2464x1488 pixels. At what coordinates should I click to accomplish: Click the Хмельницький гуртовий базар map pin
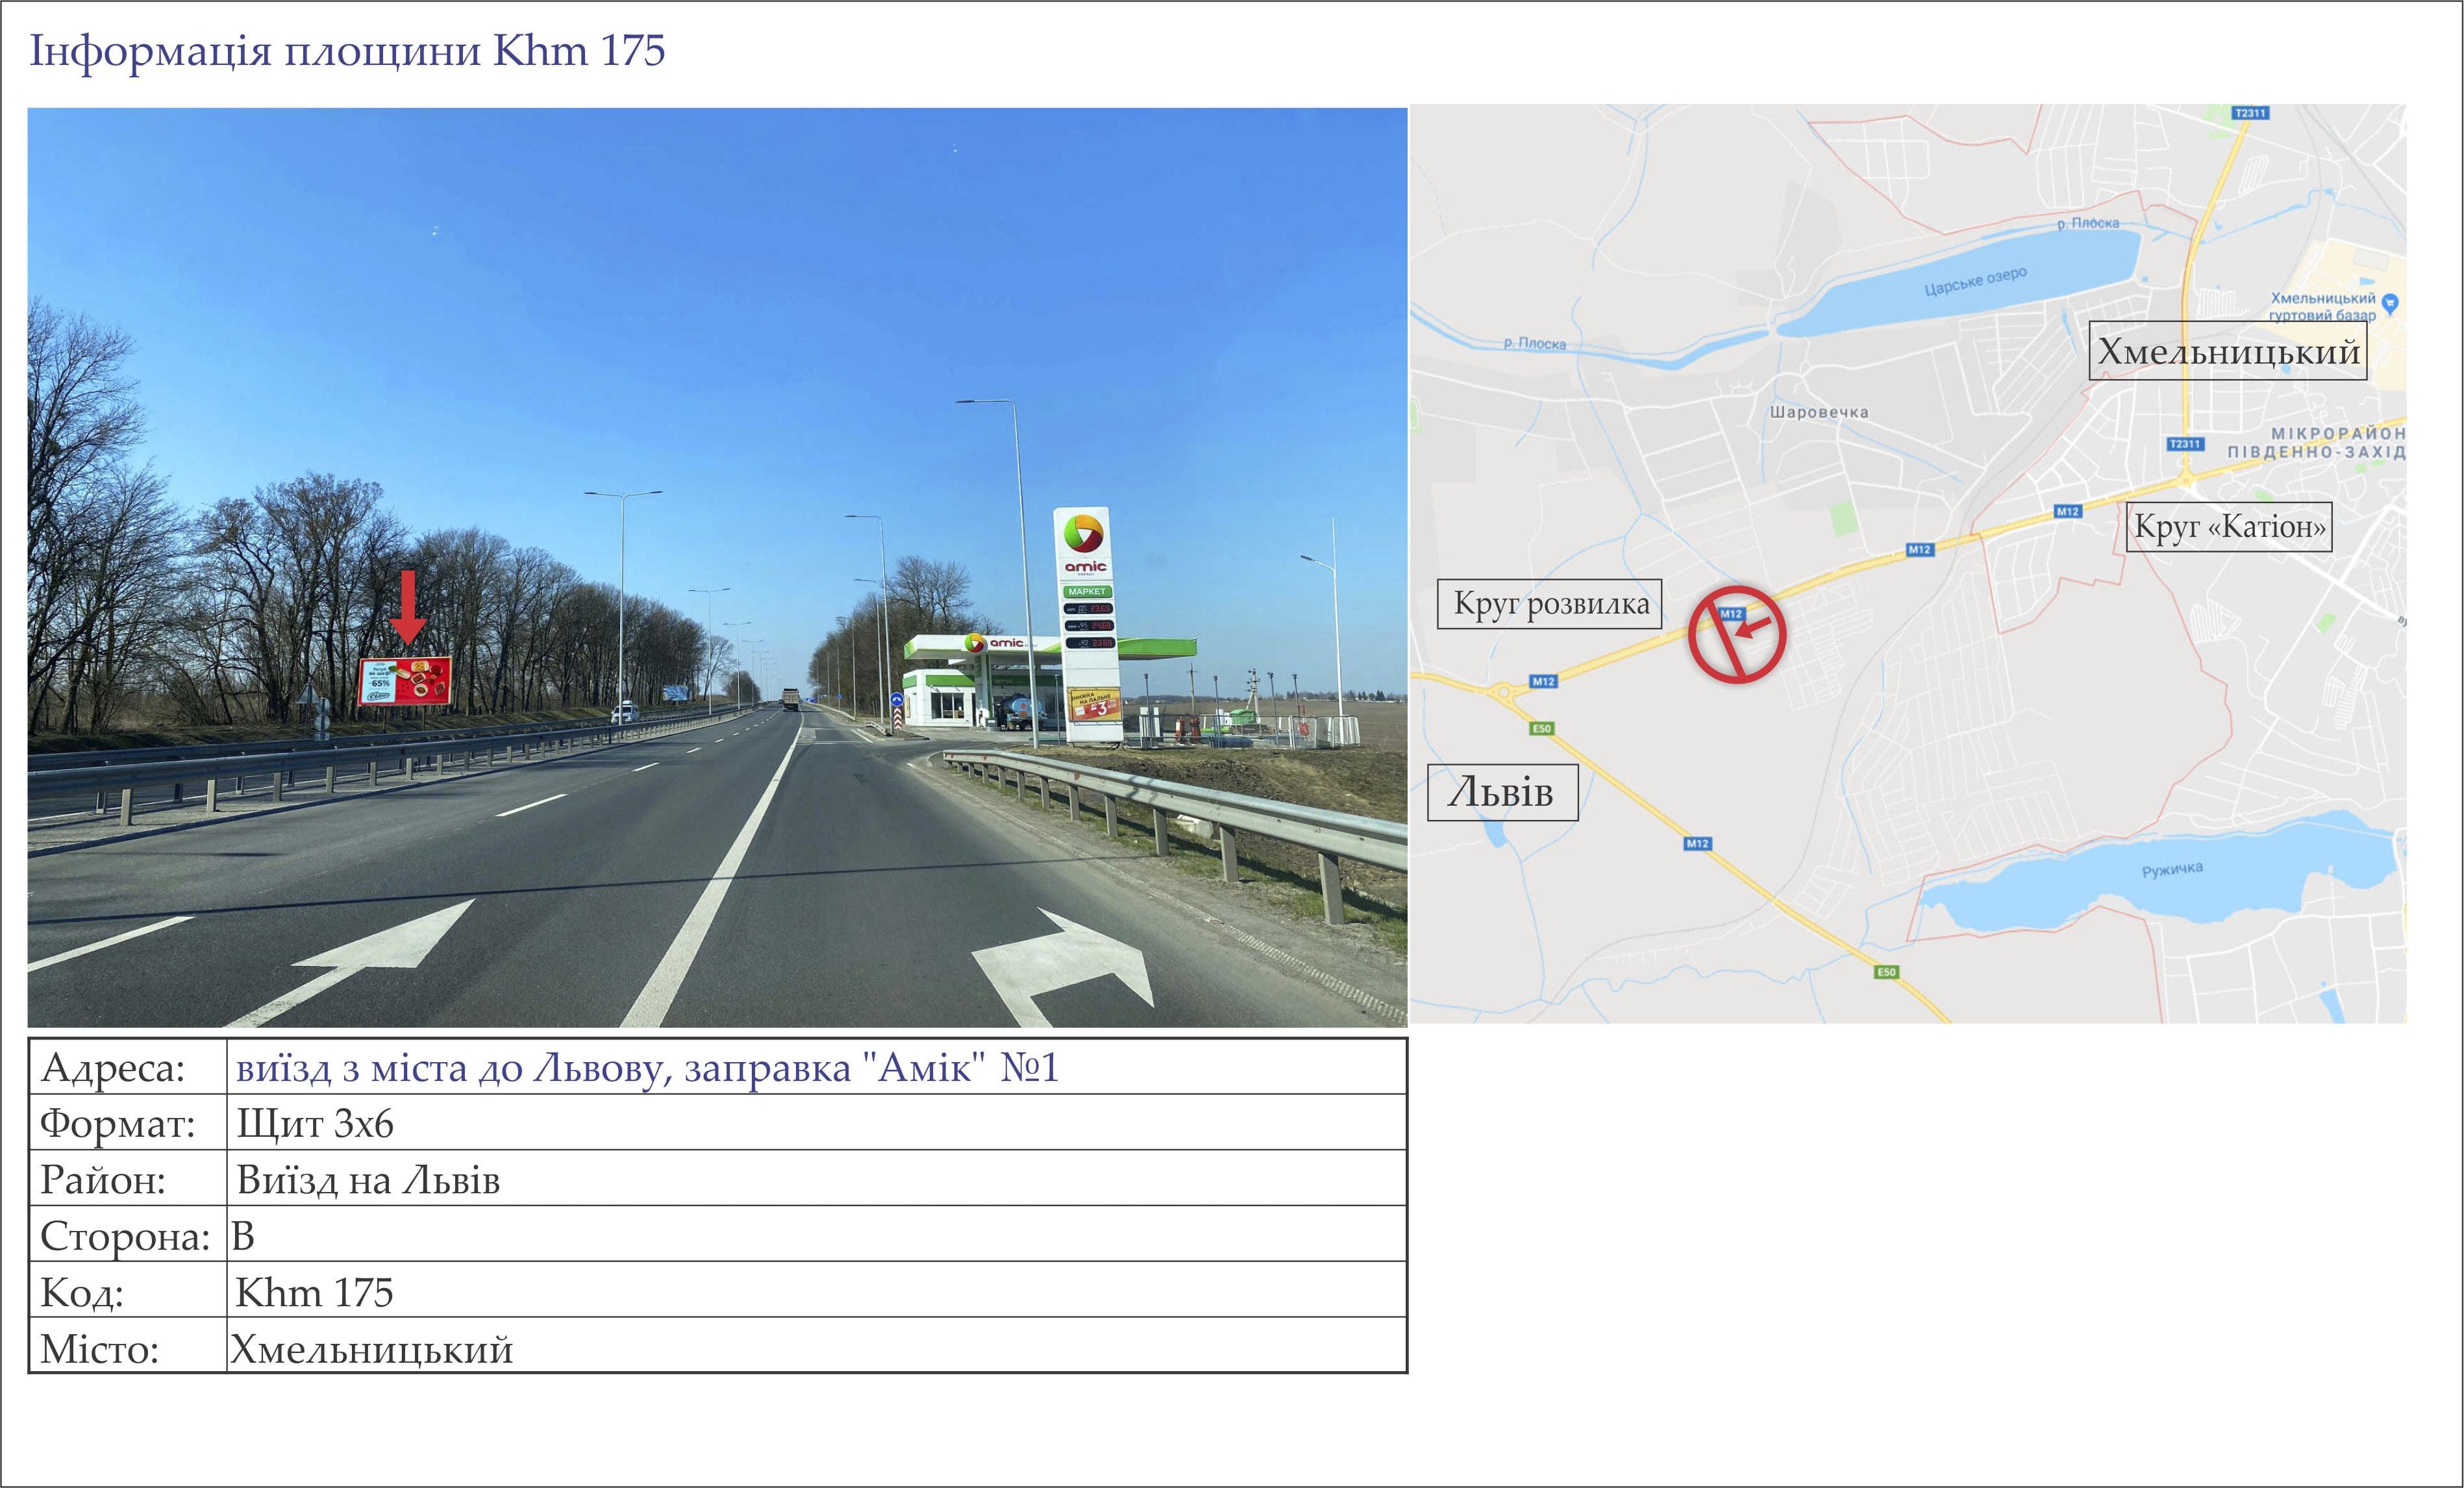tap(2390, 302)
